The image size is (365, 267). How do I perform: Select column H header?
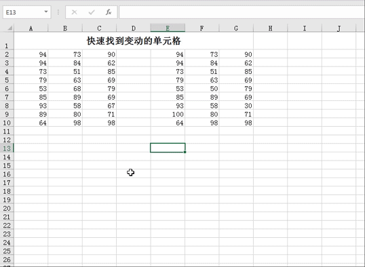270,28
